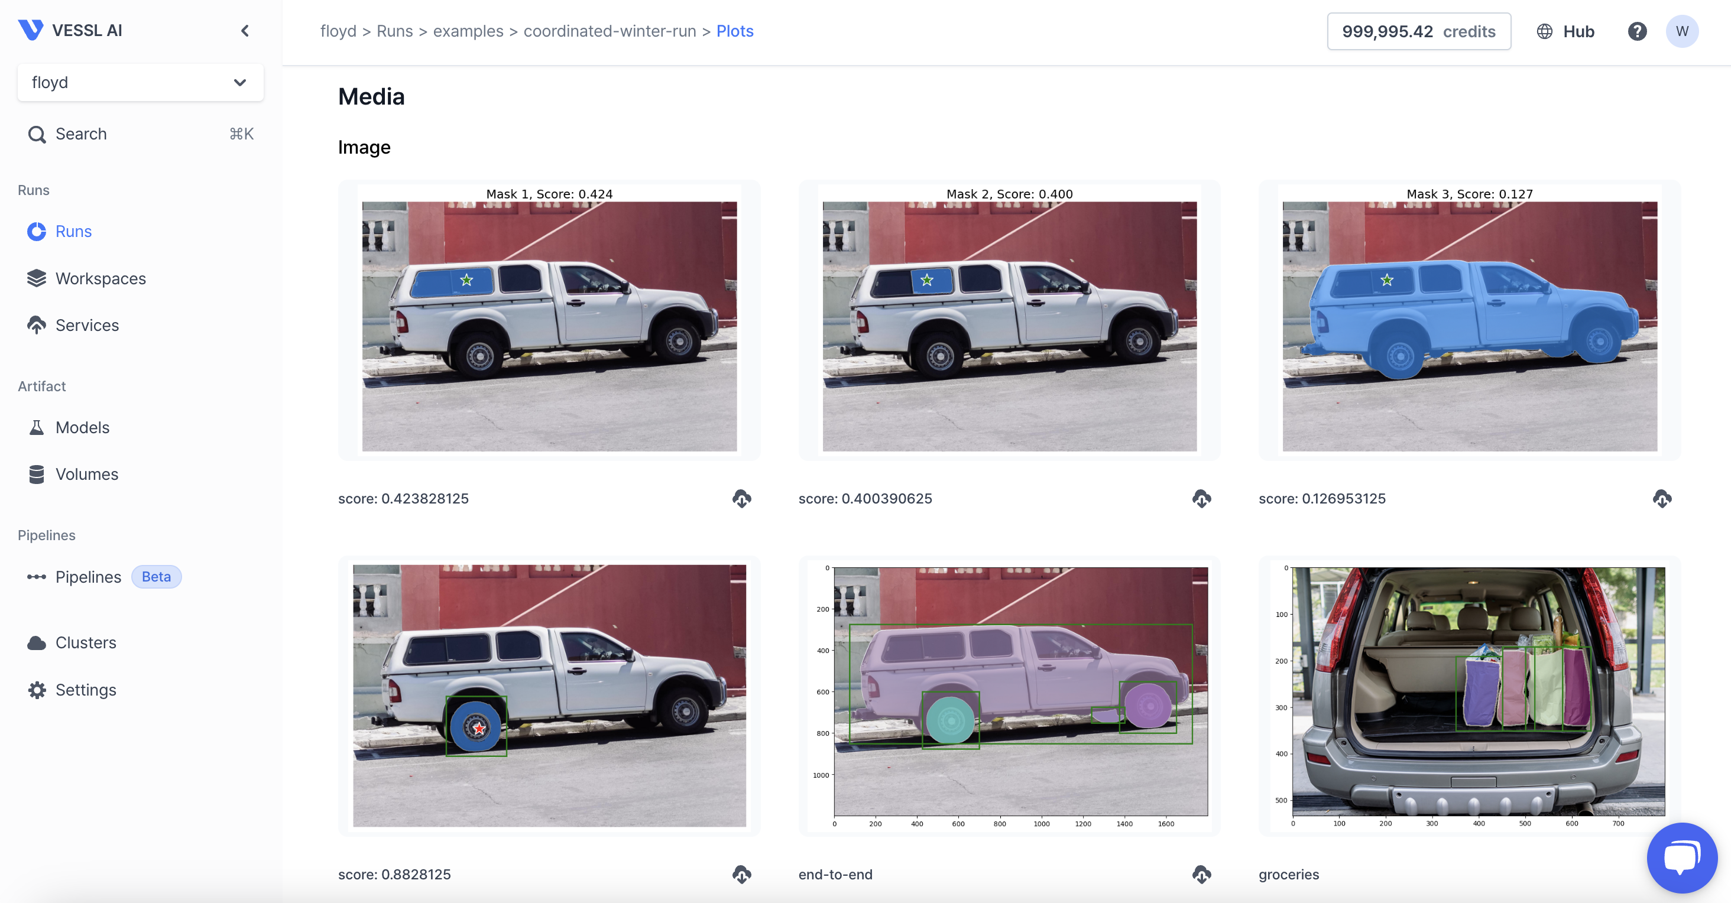Collapse the sidebar with the chevron arrow
Screen dimensions: 1731x903
pos(245,31)
